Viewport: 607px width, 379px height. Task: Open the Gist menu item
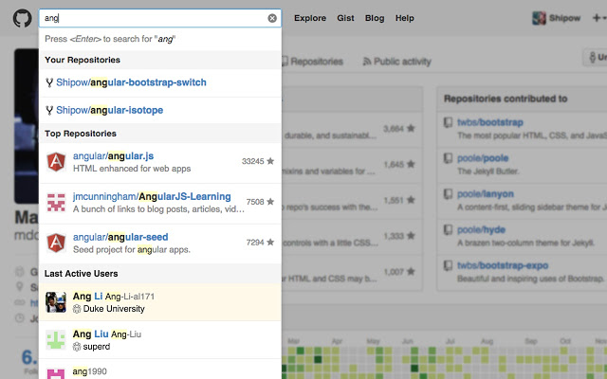(x=345, y=18)
